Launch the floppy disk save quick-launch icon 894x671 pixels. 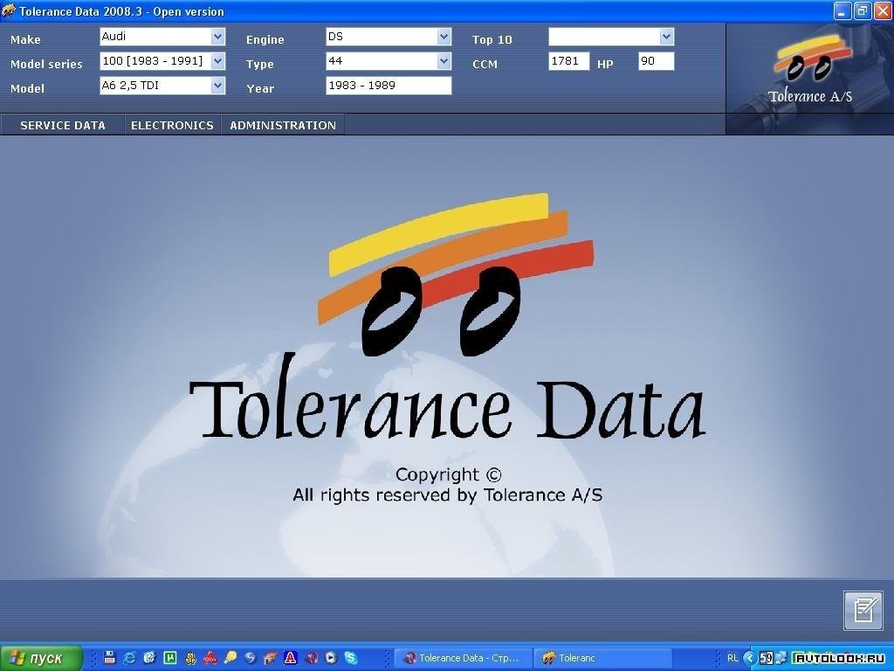point(110,658)
